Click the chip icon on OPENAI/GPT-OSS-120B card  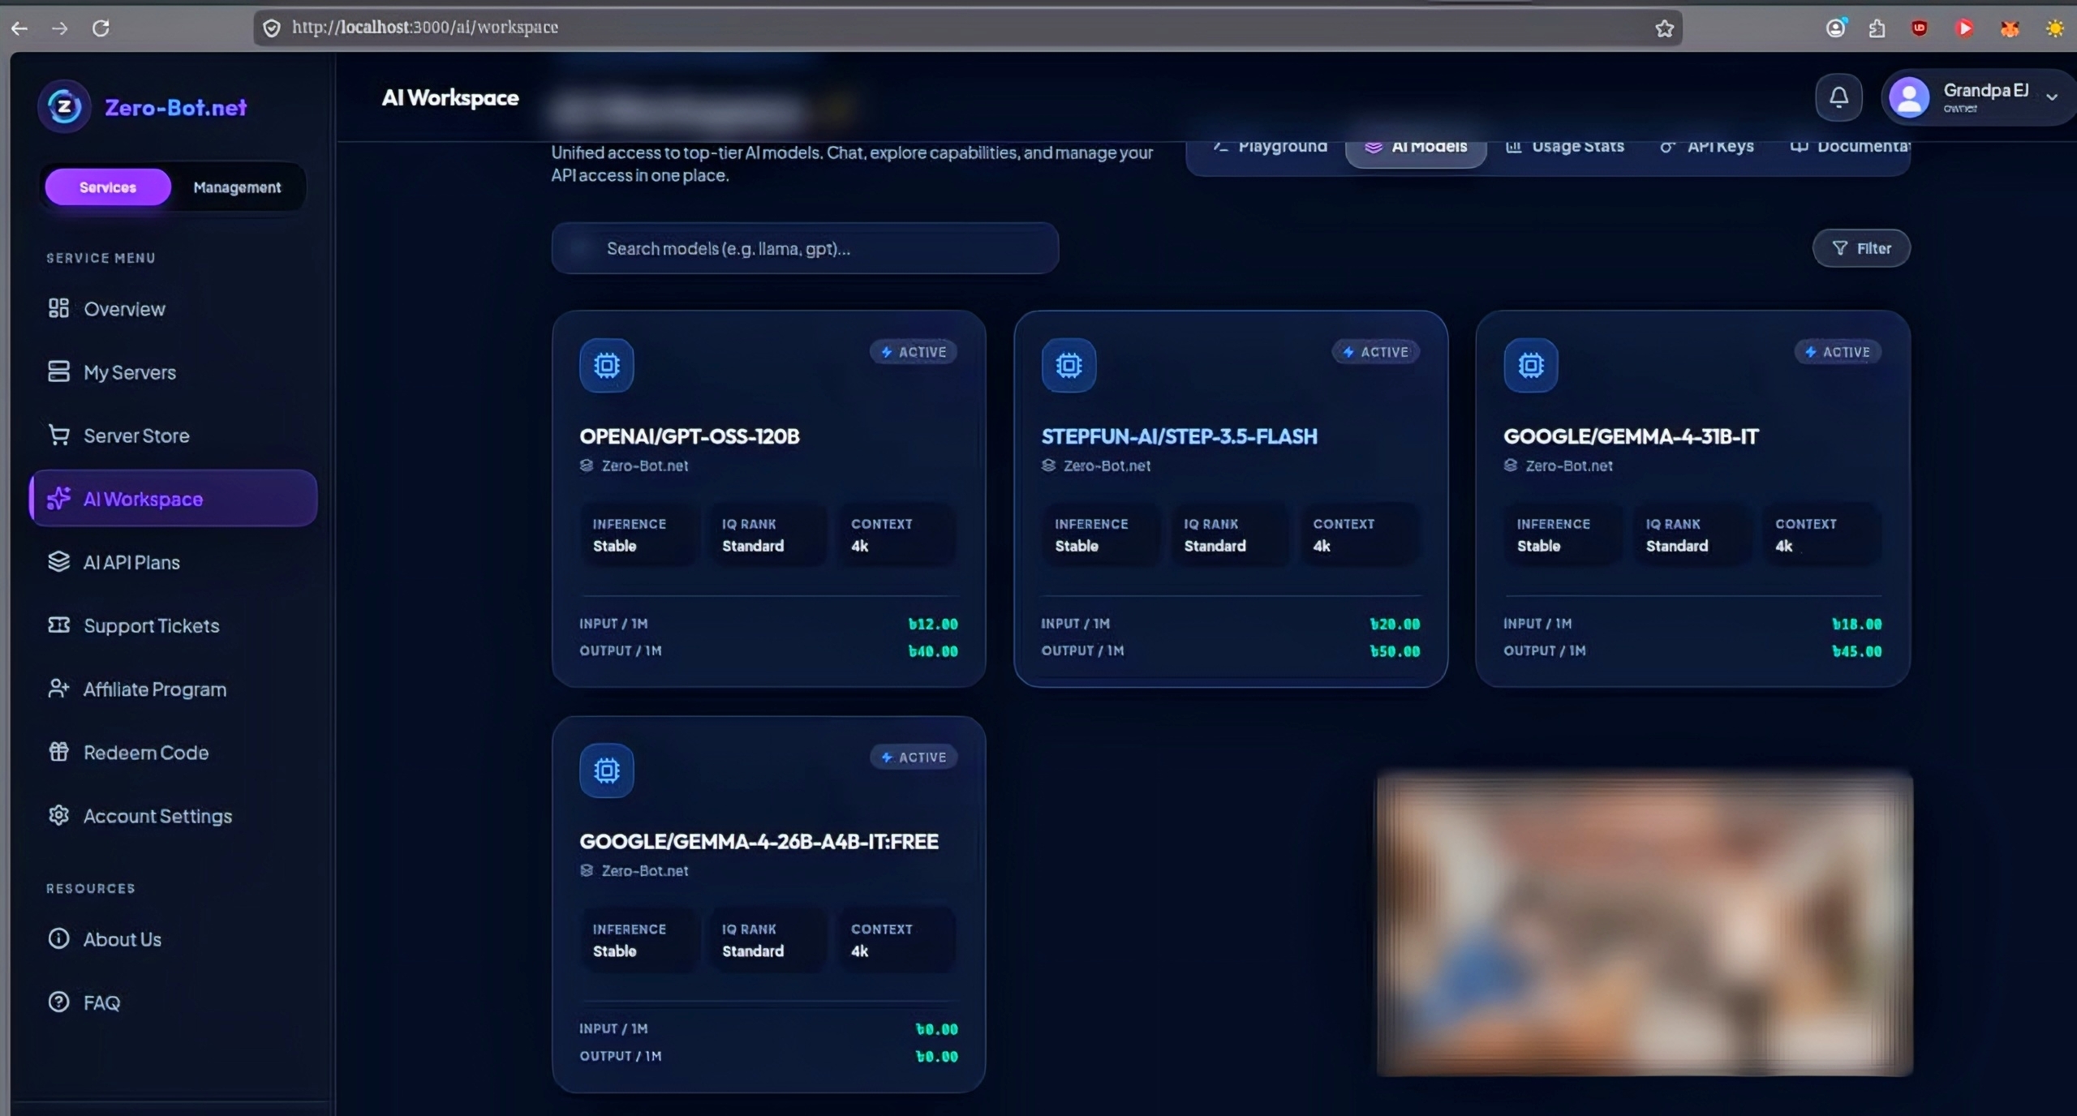(606, 366)
